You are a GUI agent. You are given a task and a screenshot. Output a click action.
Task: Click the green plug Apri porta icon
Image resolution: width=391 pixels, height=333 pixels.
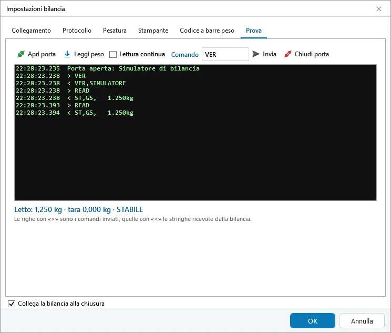coord(21,54)
